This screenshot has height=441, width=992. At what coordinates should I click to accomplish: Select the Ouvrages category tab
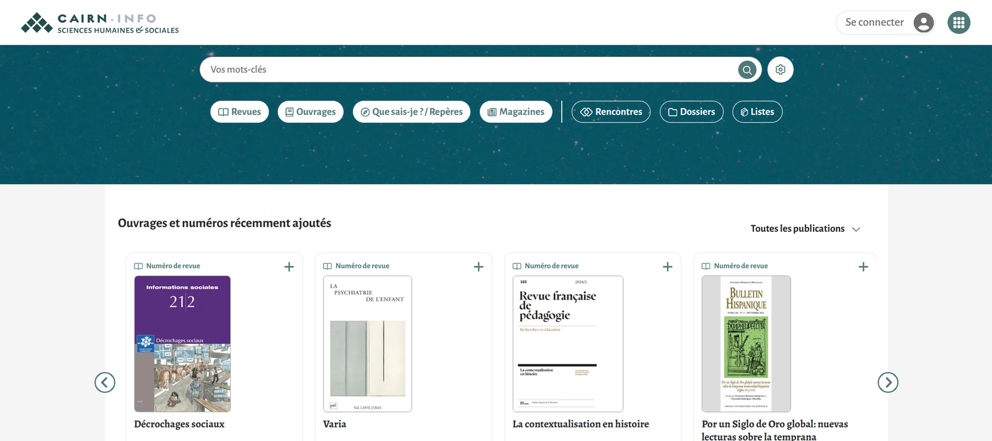[311, 112]
